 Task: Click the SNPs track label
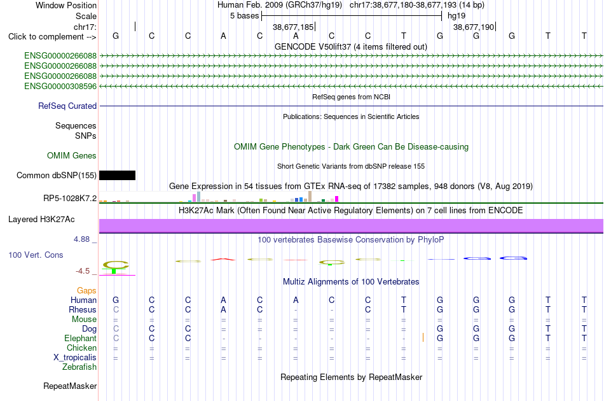point(86,136)
